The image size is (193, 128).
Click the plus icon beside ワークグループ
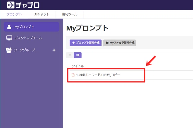pos(54,50)
